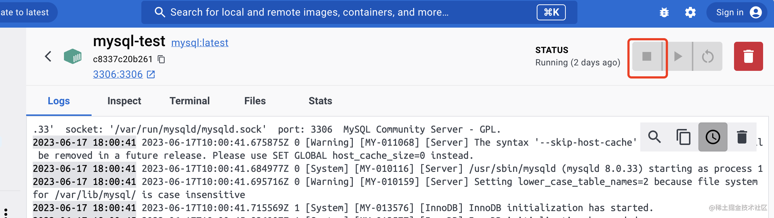This screenshot has width=774, height=218.
Task: Stop the mysql-test container
Action: click(647, 56)
